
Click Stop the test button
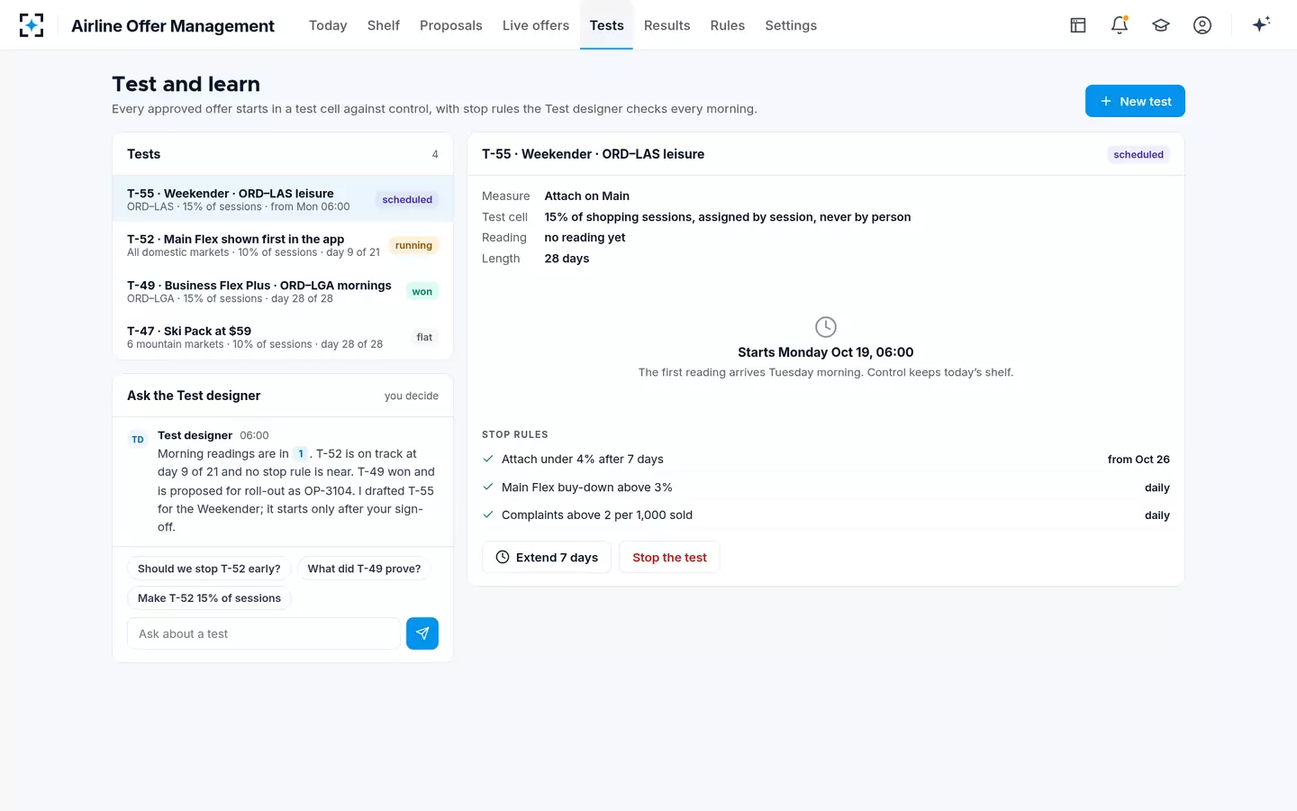click(669, 558)
